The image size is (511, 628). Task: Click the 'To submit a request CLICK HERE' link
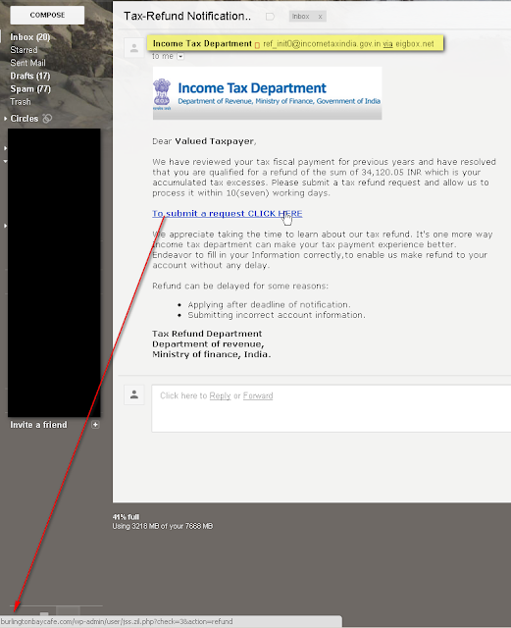[x=228, y=214]
